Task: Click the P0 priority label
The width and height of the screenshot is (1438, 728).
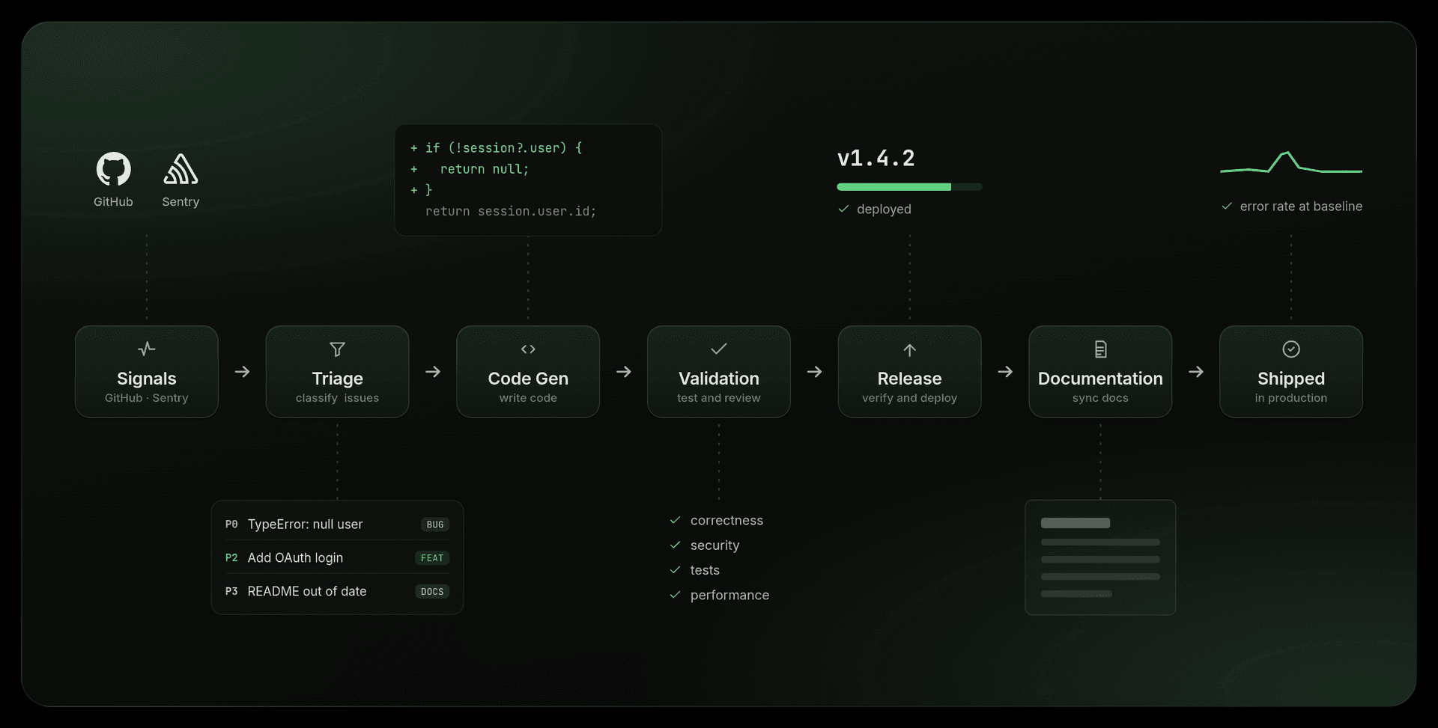Action: coord(231,524)
